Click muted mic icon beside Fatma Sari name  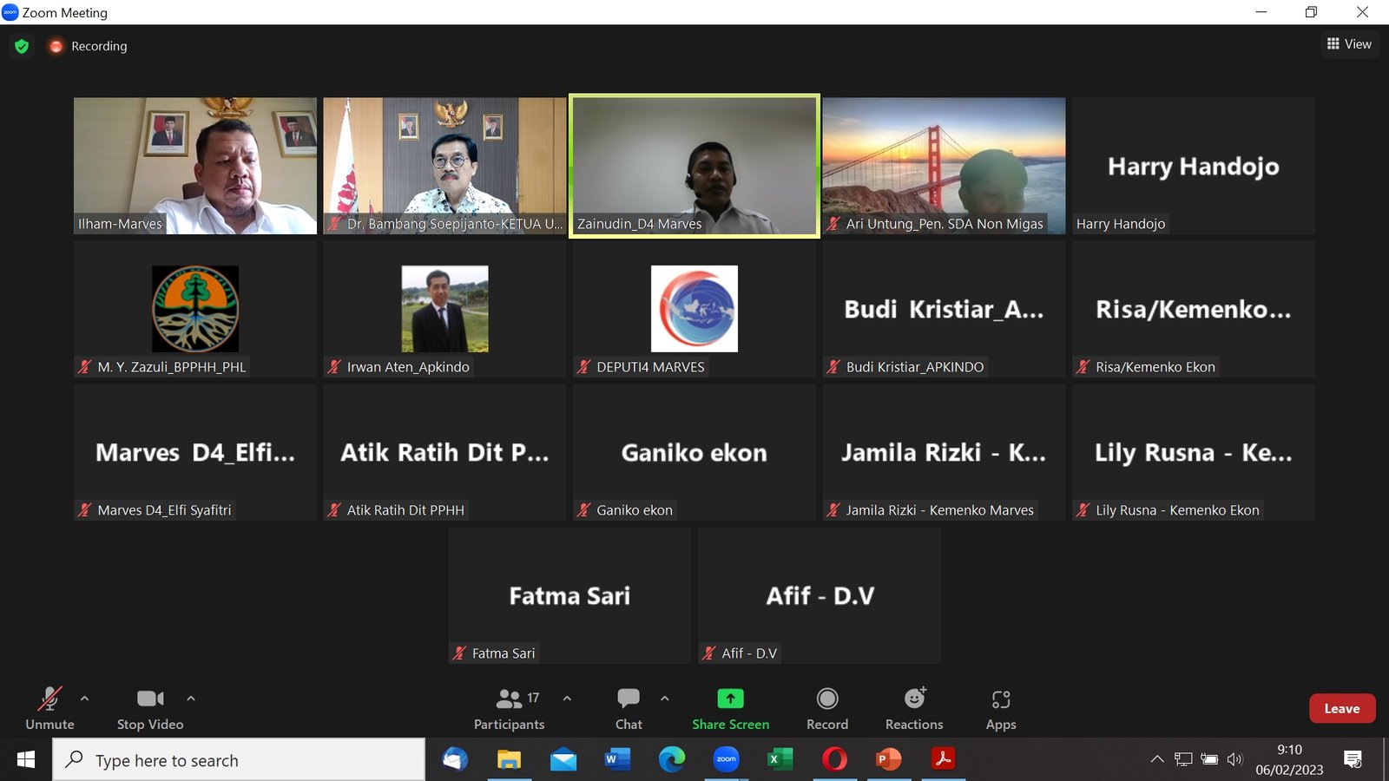[460, 653]
